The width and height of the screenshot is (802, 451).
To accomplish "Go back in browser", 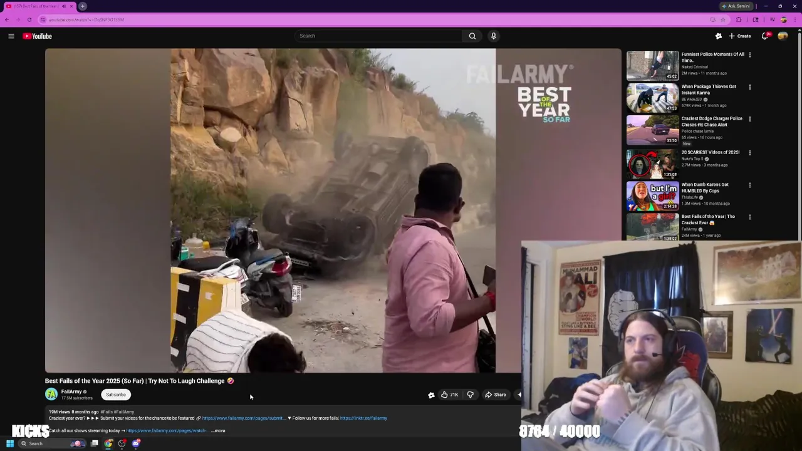I will tap(7, 19).
